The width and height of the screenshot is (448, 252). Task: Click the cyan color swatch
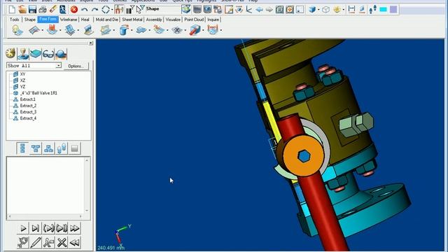[383, 10]
